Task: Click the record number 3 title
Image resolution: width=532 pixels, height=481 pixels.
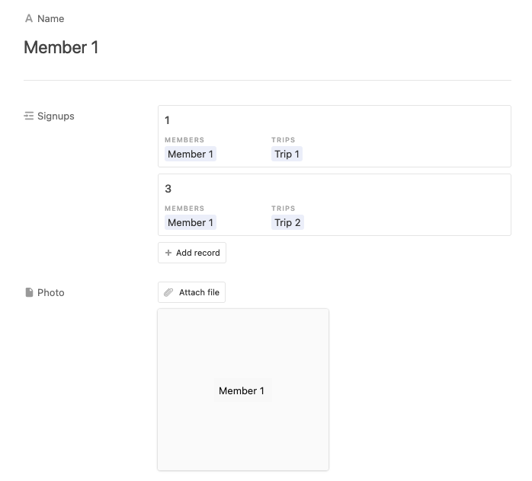Action: click(168, 189)
